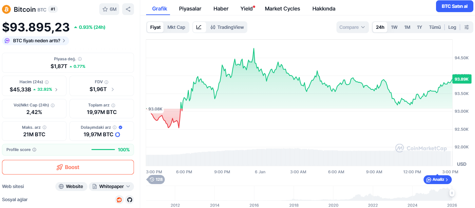Click info icon next to Toplam arz
This screenshot has height=208, width=475.
coord(113,105)
